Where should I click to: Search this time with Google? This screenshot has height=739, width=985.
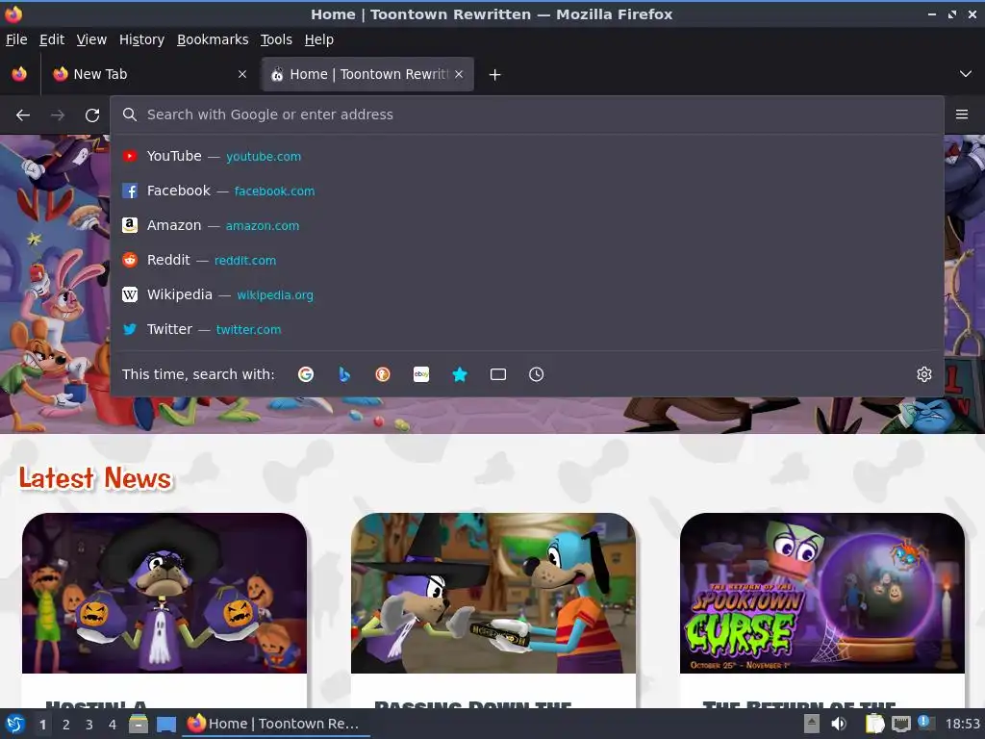[306, 374]
